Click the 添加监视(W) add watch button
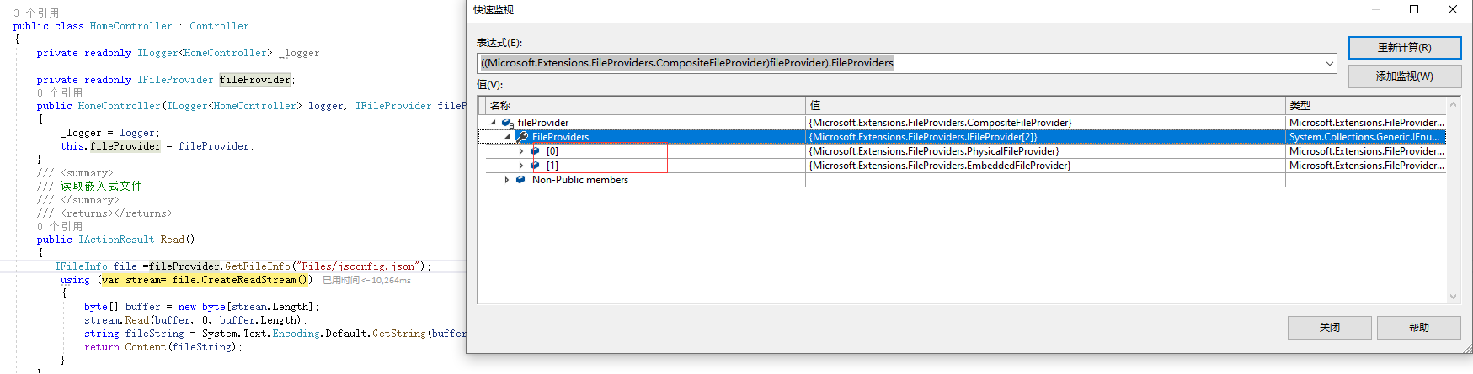 [x=1404, y=76]
